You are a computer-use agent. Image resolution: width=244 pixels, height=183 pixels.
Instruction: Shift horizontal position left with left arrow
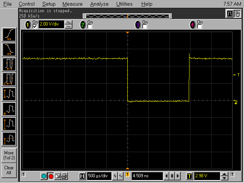(x=166, y=176)
